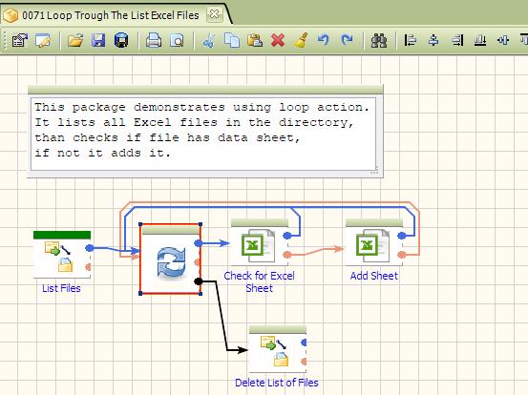This screenshot has width=528, height=395.
Task: Undo the last change
Action: pyautogui.click(x=324, y=40)
